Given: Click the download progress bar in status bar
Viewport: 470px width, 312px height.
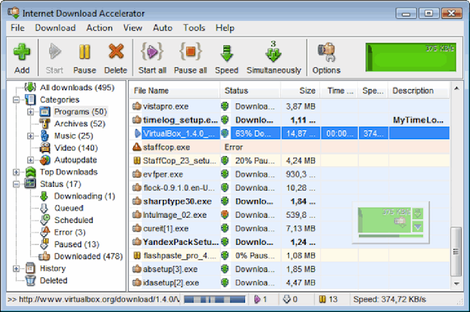Looking at the screenshot, I should 214,300.
